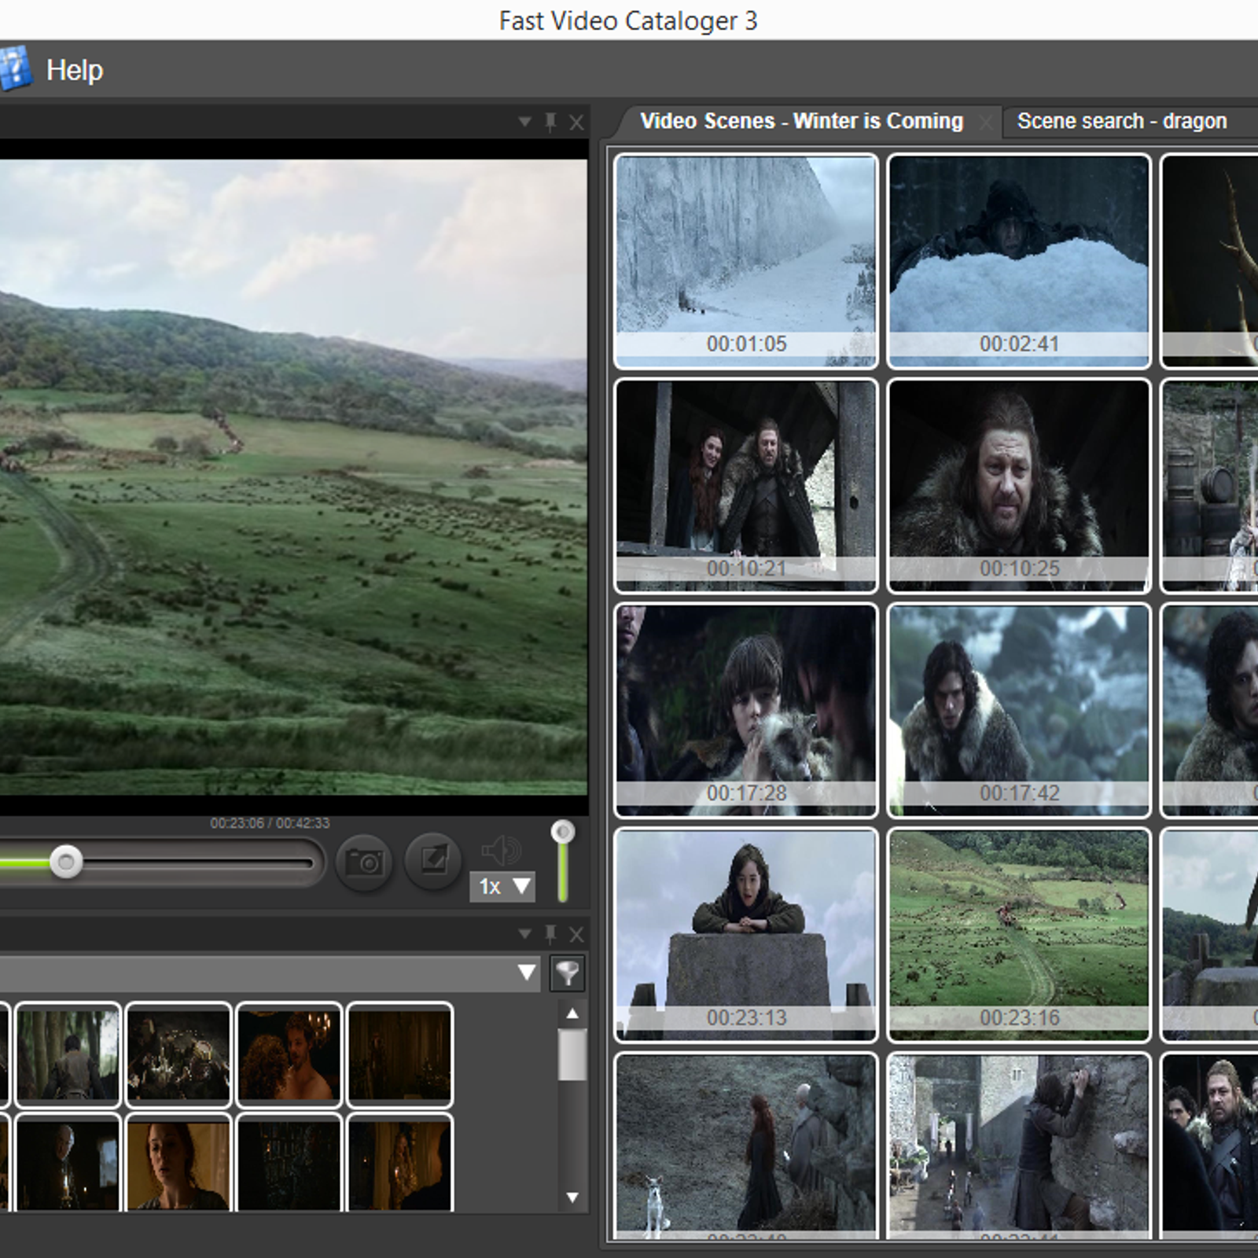Open lower panel options arrow
This screenshot has height=1258, width=1258.
click(524, 934)
